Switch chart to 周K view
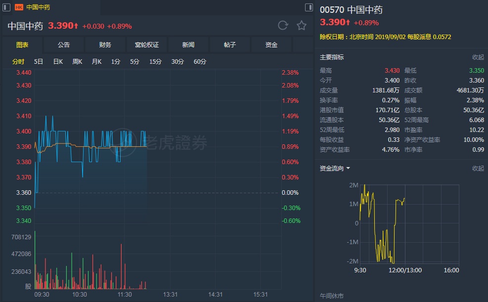Image resolution: width=488 pixels, height=302 pixels. tap(77, 62)
